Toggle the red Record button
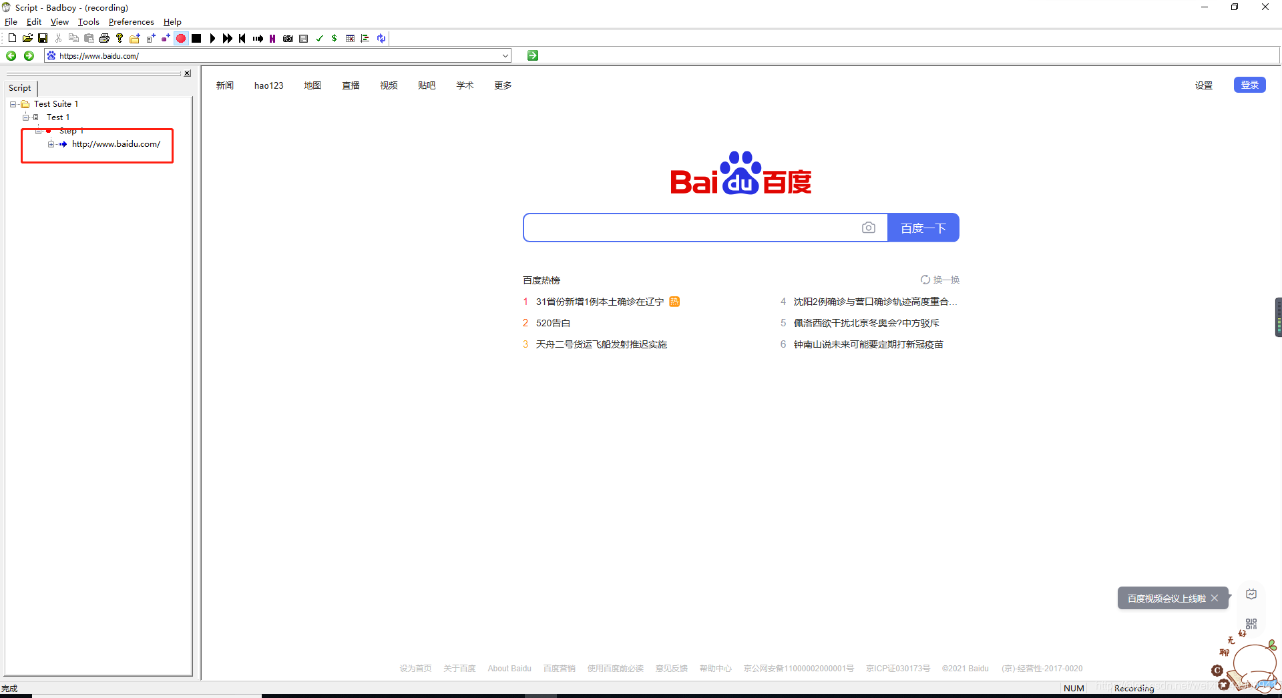Viewport: 1282px width, 698px height. [x=181, y=39]
